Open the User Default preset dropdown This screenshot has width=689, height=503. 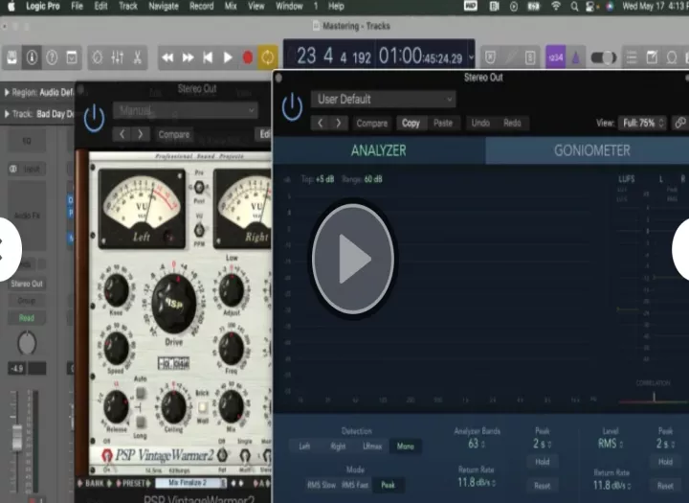pyautogui.click(x=383, y=99)
